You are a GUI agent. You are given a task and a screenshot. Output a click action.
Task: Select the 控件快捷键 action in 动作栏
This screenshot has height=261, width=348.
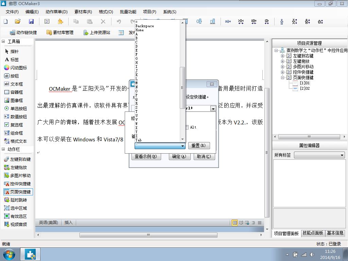pyautogui.click(x=17, y=184)
